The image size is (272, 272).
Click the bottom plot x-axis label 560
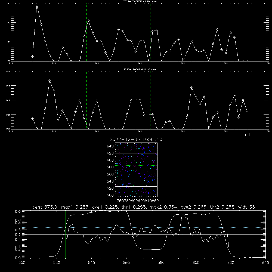126,263
